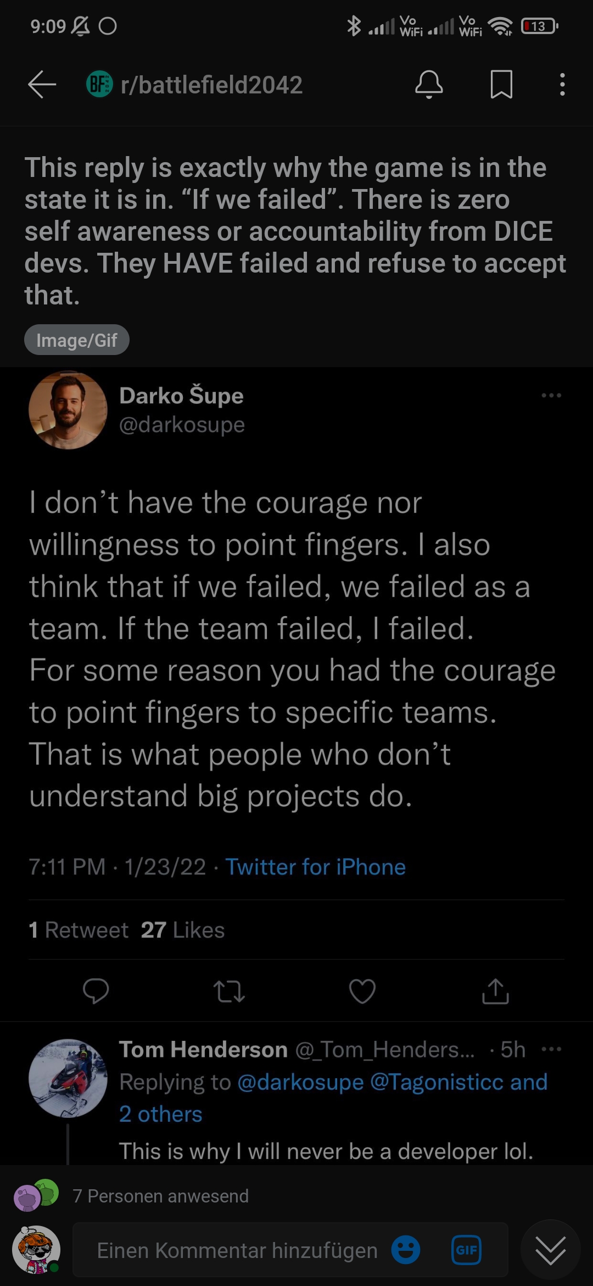Screen dimensions: 593x1286
Task: Tap the GIF button in comment bar
Action: (x=466, y=1250)
